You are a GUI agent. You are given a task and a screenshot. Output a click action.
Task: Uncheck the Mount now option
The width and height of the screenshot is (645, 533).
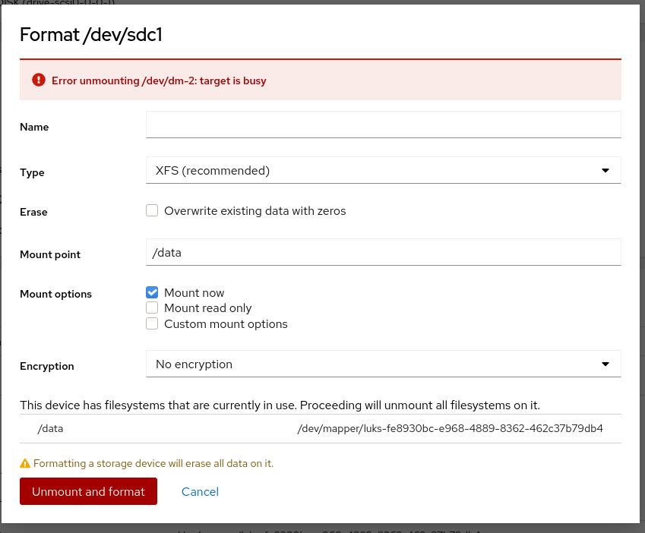point(152,292)
